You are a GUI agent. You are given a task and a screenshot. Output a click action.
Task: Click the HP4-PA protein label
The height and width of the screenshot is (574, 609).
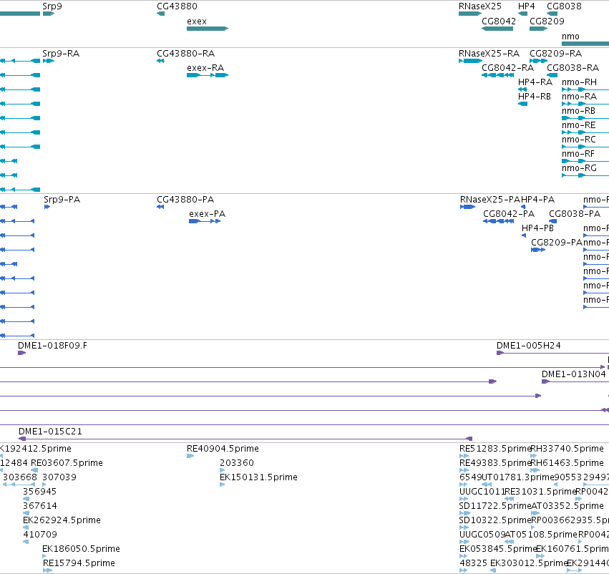pos(538,199)
